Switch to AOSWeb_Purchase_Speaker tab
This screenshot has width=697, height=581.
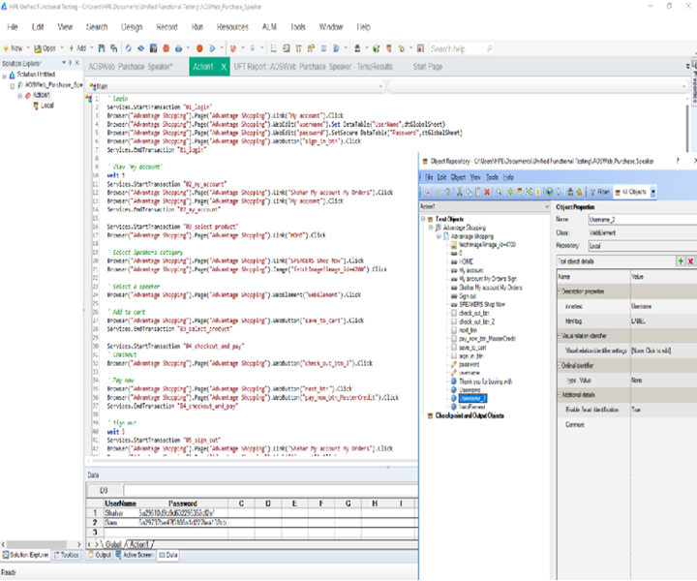131,67
